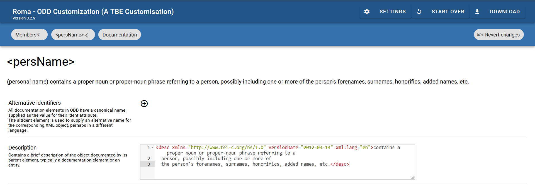Click the DOWNLOAD button label

tap(505, 12)
